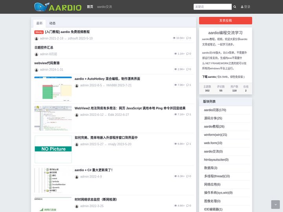Screen dimensions: 283x212
Task: Click the AutoHotkey post thumbnail
Action: [x=53, y=89]
